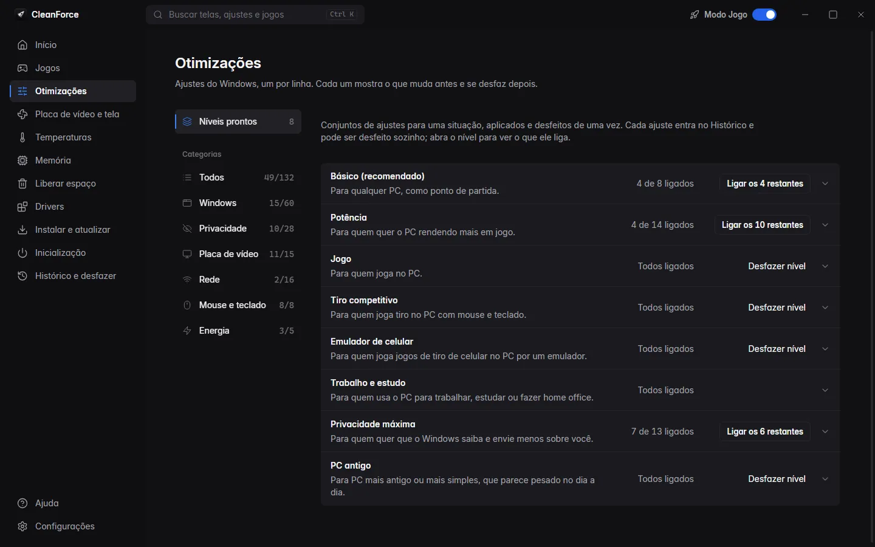Click Desfazer nível for Jogo
This screenshot has width=875, height=547.
(x=777, y=266)
